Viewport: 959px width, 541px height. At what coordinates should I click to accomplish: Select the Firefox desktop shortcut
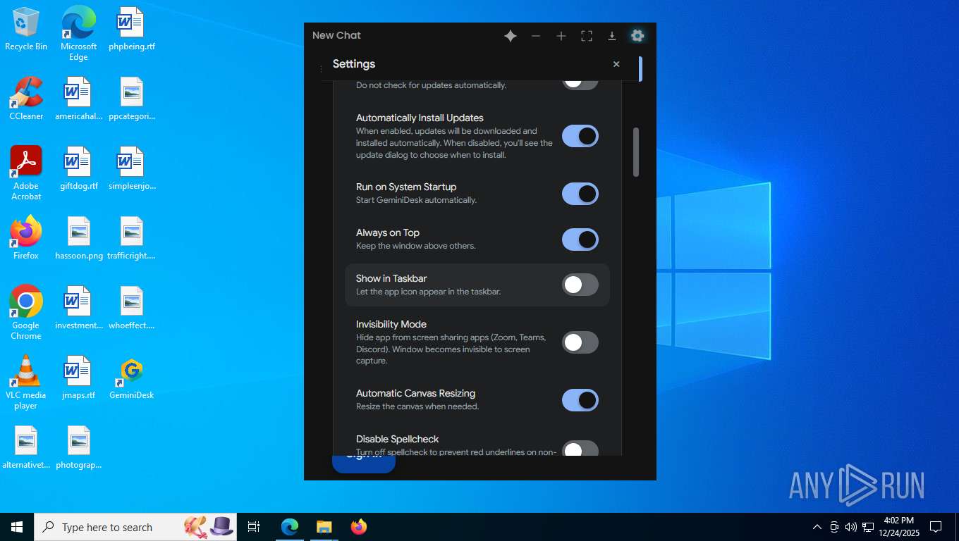pos(26,238)
